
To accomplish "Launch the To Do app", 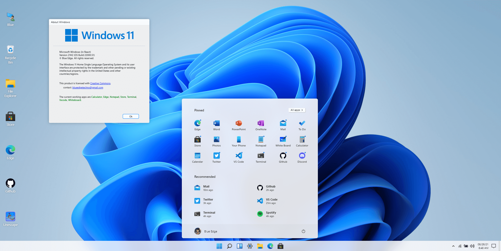I will coord(302,125).
